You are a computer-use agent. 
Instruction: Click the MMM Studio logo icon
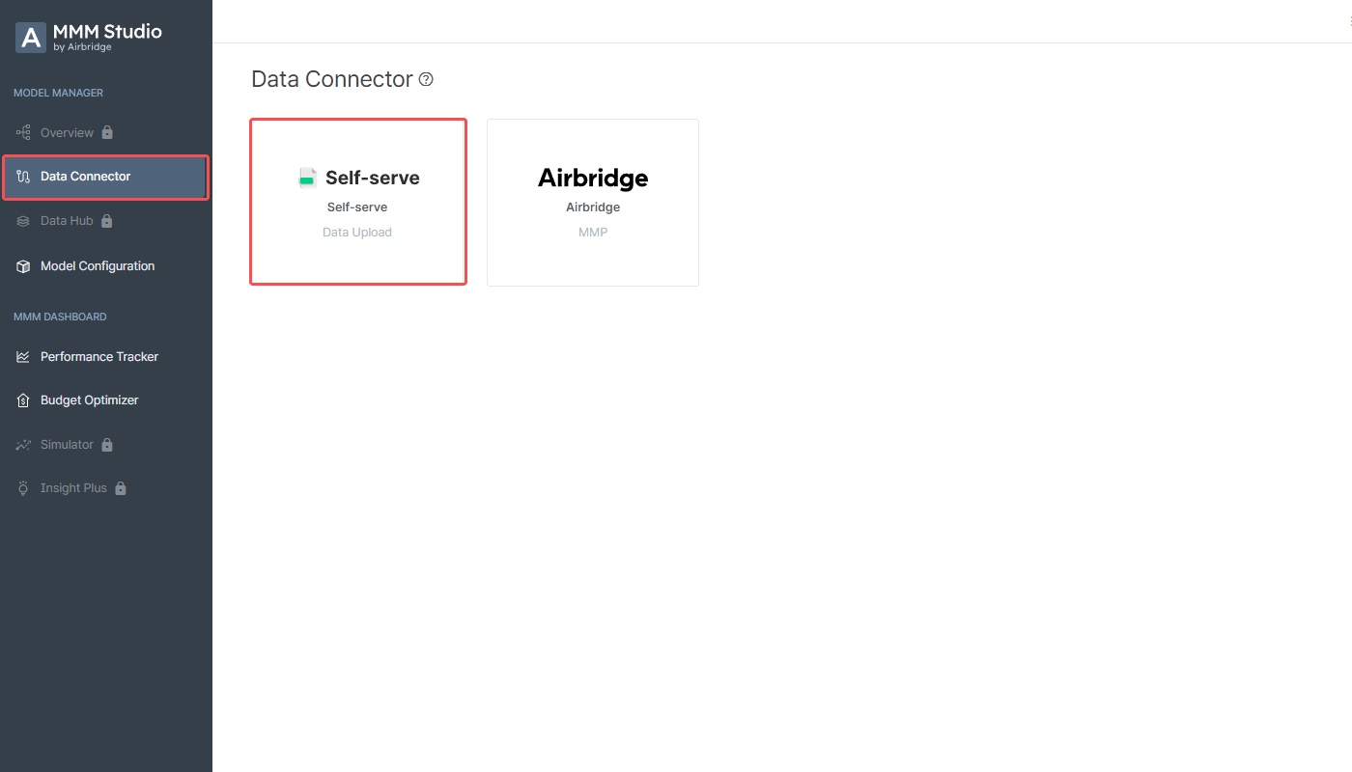pyautogui.click(x=31, y=38)
